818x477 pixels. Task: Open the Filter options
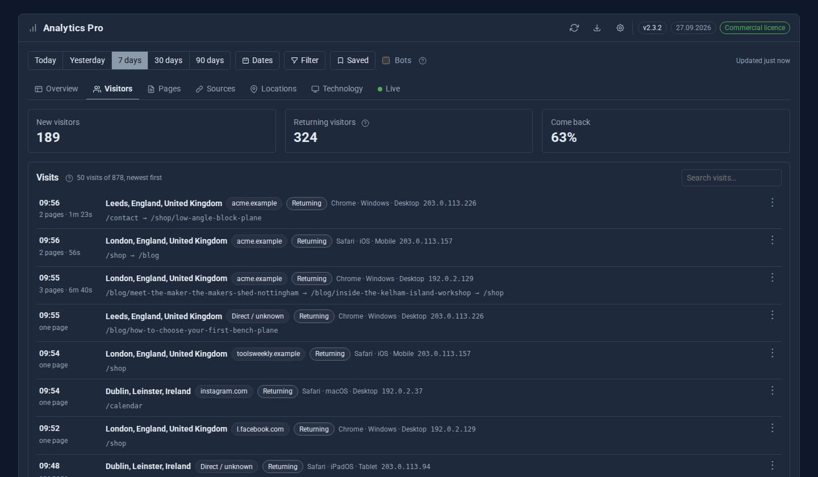click(304, 61)
